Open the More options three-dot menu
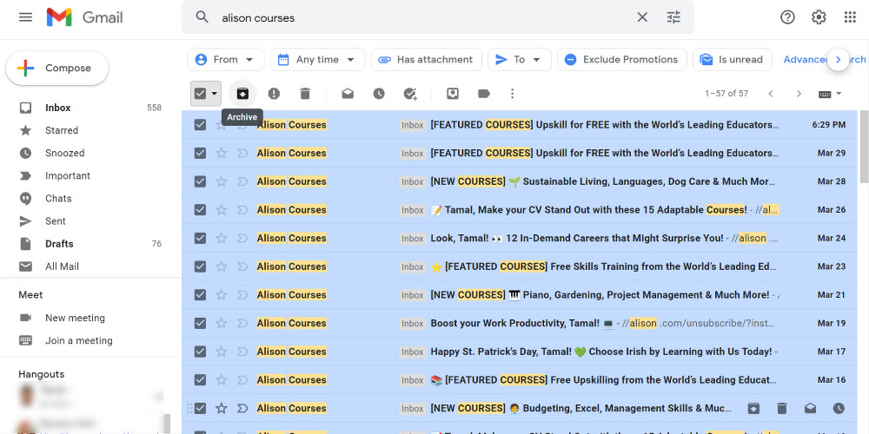This screenshot has width=869, height=434. [x=512, y=94]
